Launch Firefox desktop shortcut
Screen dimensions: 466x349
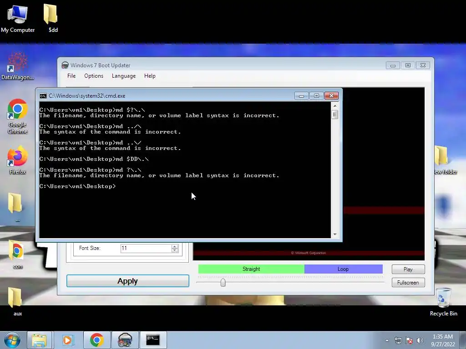(18, 160)
